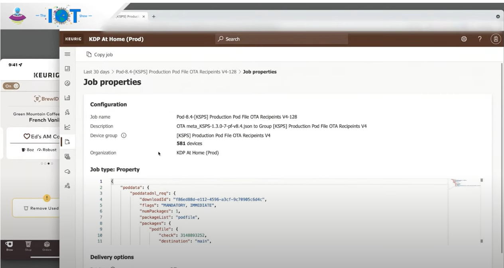Click French Vanilla text in phone app
Screen dimensions: 504x268
point(44,120)
